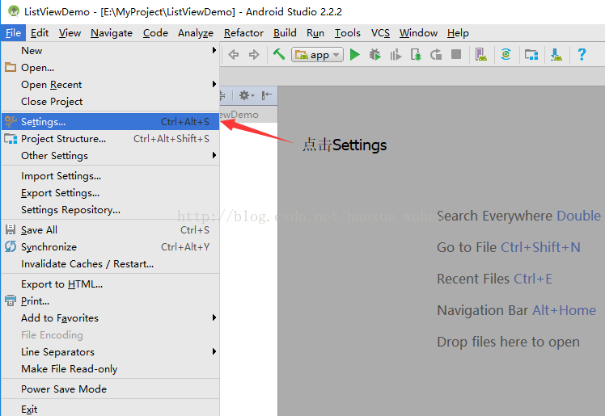Choose Export Settings... menu entry
This screenshot has width=605, height=416.
point(110,193)
